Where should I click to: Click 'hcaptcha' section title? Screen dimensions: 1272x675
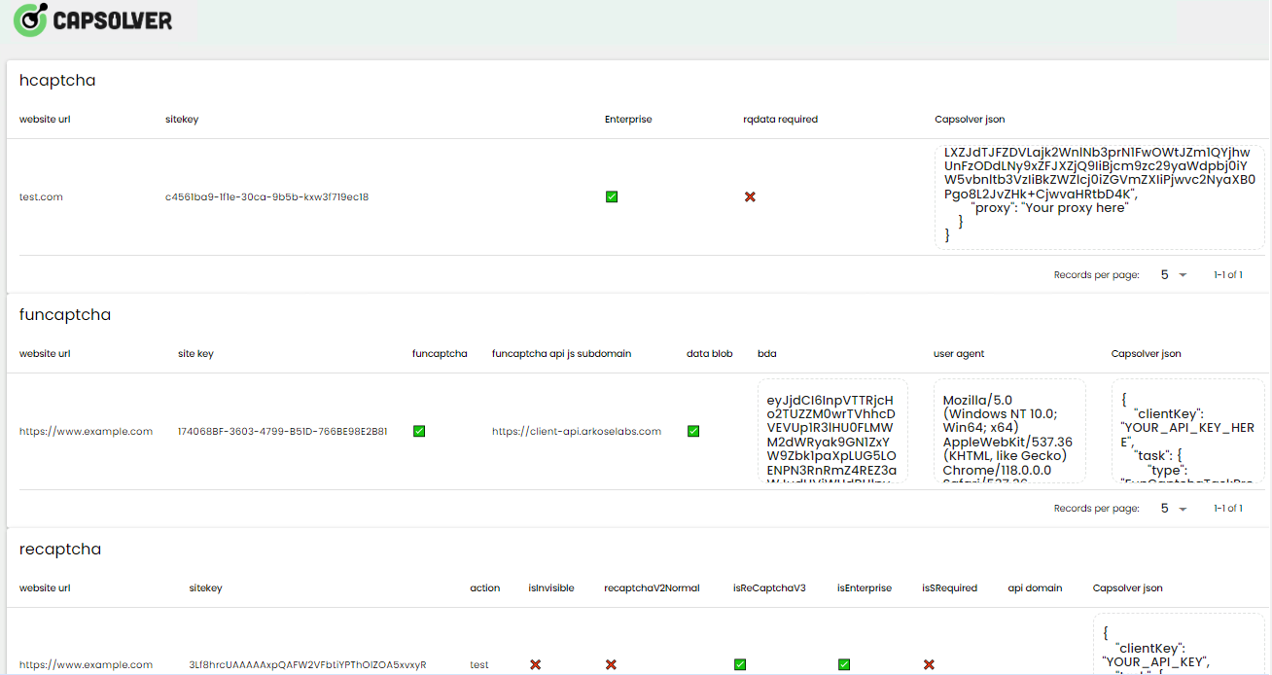click(x=57, y=81)
